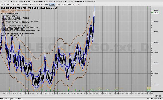Toggle the Channels overlay
The height and width of the screenshot is (100, 163).
point(20,2)
